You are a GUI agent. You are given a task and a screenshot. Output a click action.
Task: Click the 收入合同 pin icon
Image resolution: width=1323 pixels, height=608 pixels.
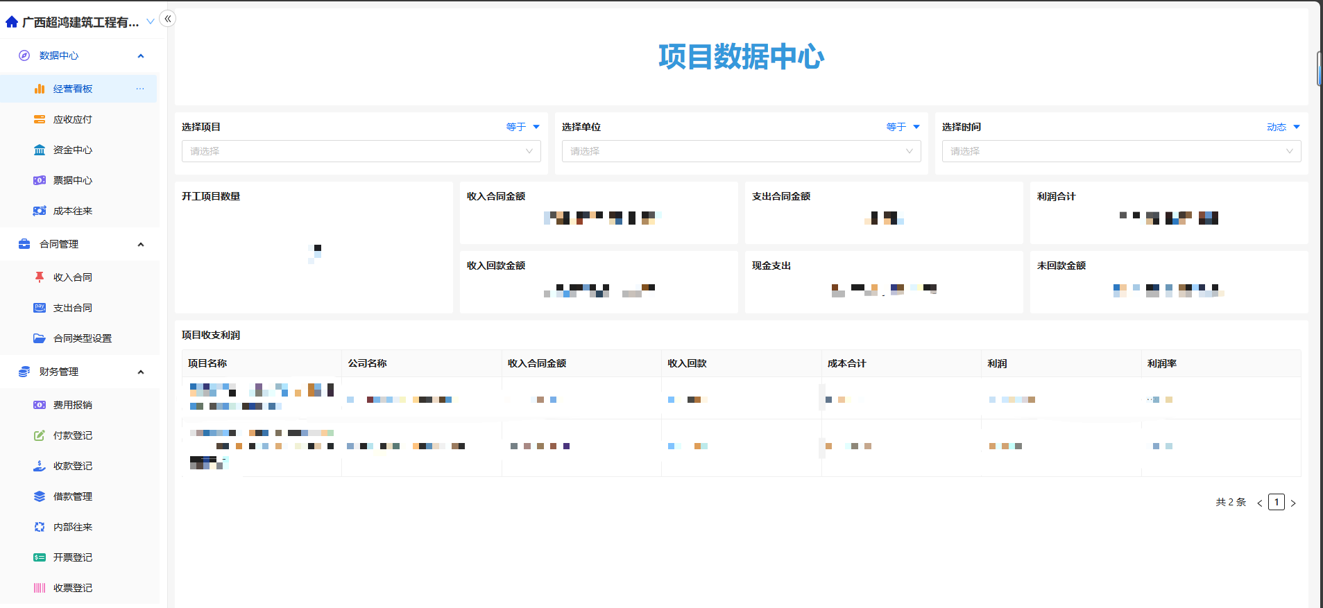click(x=40, y=277)
